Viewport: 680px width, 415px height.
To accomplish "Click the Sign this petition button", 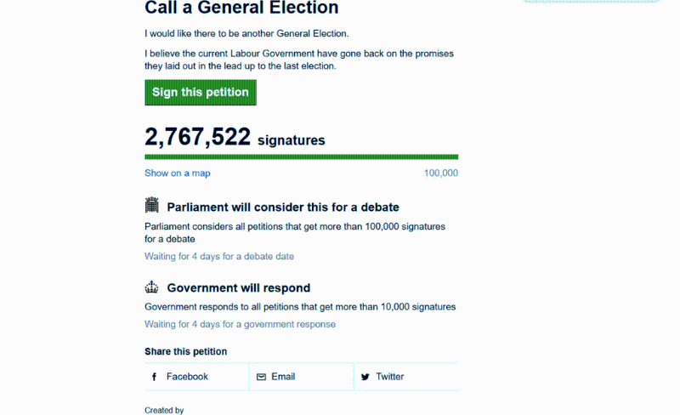I will pyautogui.click(x=200, y=93).
